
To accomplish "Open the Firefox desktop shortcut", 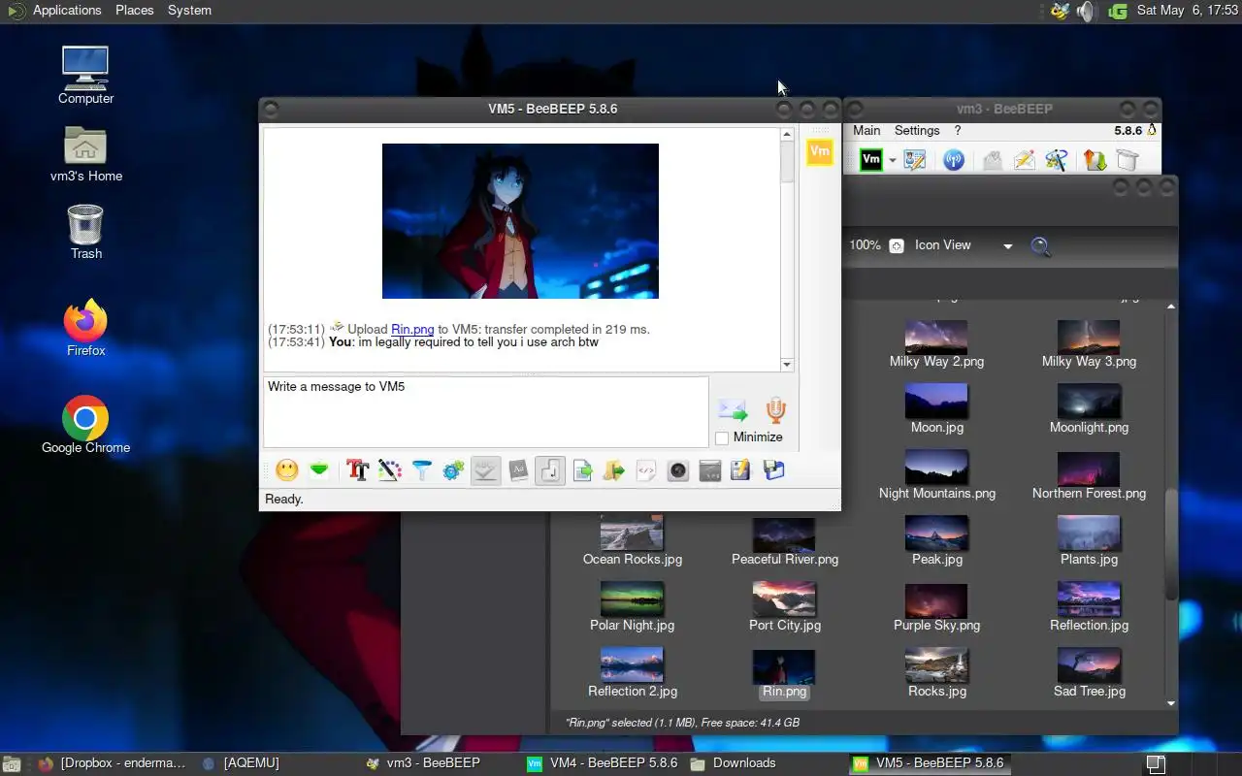I will point(85,329).
